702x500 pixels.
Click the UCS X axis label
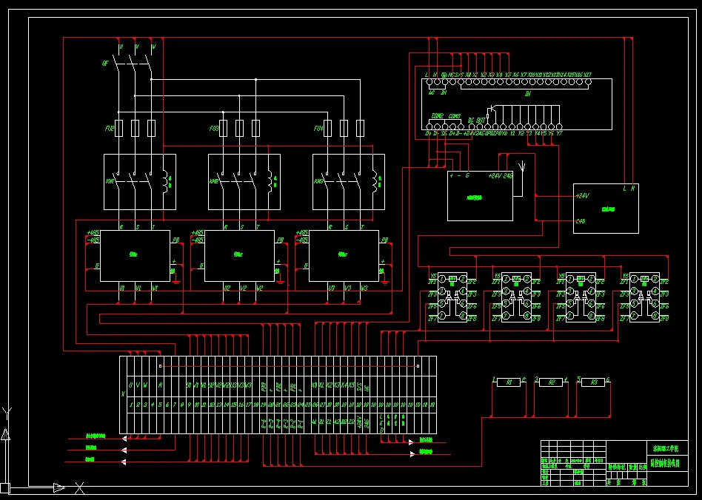[x=80, y=488]
